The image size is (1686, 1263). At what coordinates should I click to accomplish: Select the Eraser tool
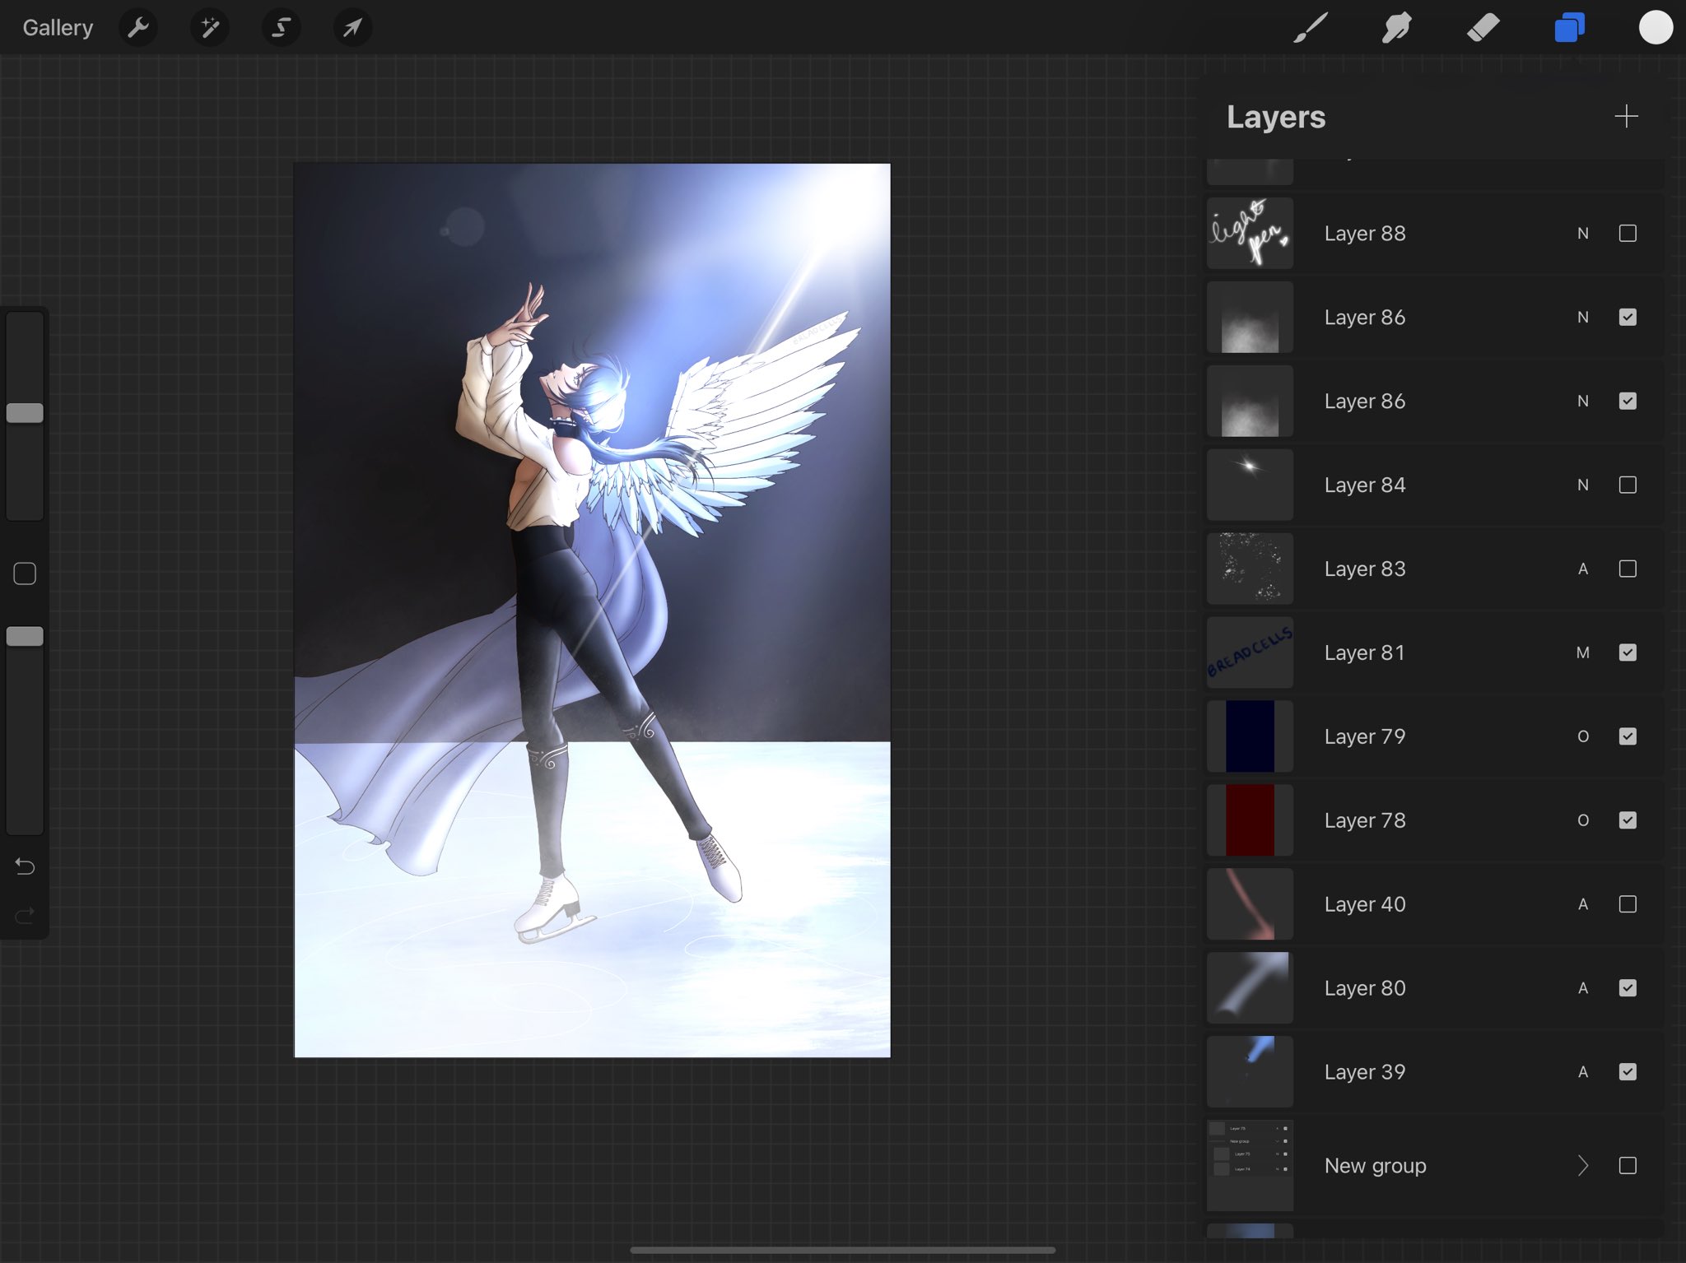pyautogui.click(x=1483, y=28)
